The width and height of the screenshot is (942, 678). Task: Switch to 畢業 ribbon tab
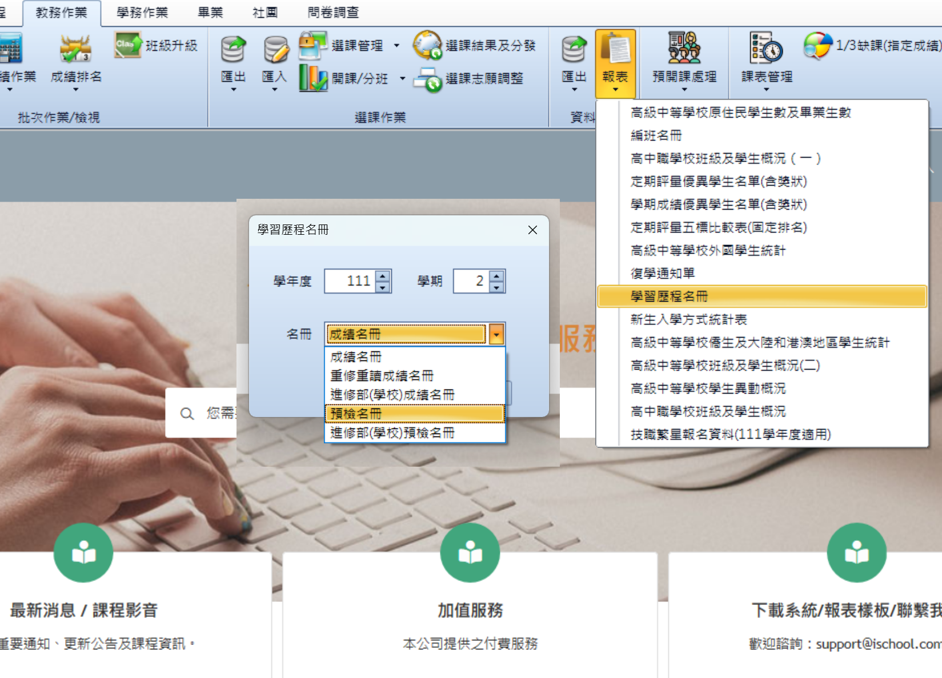[210, 13]
